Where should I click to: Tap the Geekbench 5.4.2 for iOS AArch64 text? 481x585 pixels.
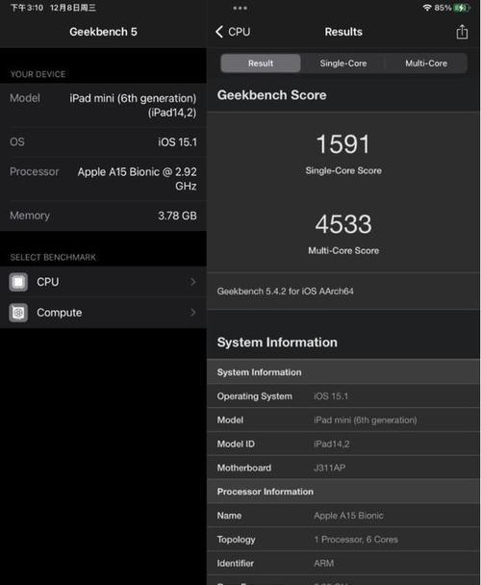(285, 291)
